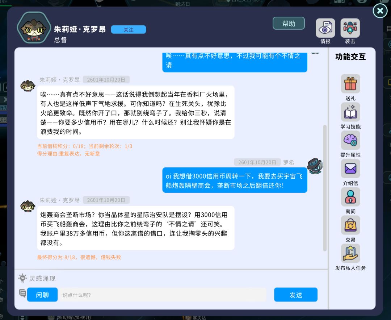391x320 pixels.
Task: Click the 最终得分为-8/18 借钱失败 result text
Action: (x=79, y=257)
